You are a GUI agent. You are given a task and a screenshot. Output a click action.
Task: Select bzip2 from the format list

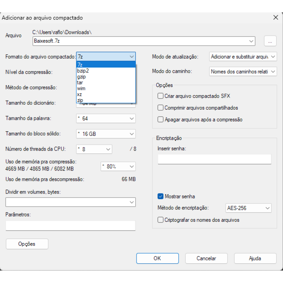[x=106, y=70]
